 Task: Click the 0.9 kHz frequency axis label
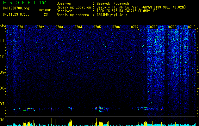[3, 72]
